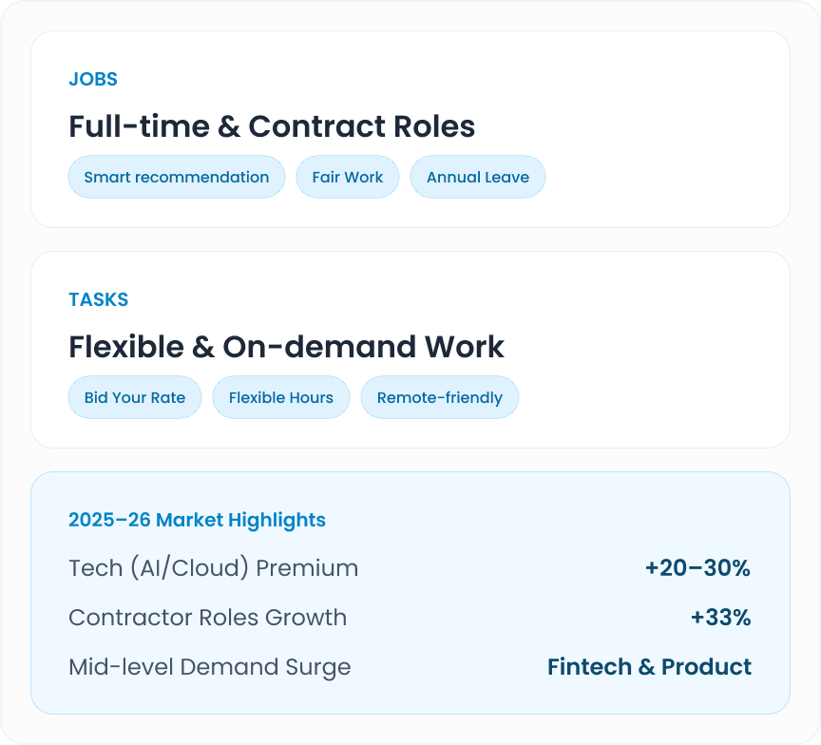The width and height of the screenshot is (821, 745).
Task: Click the Fintech & Product value
Action: point(649,667)
